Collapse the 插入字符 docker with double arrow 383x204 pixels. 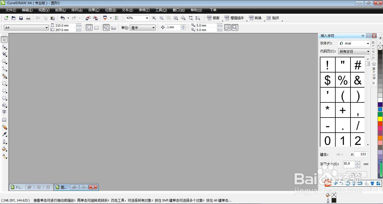(x=363, y=36)
